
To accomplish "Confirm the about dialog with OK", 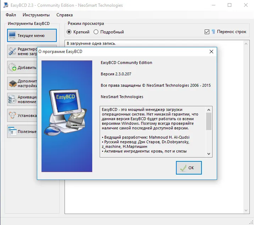I will [x=189, y=168].
